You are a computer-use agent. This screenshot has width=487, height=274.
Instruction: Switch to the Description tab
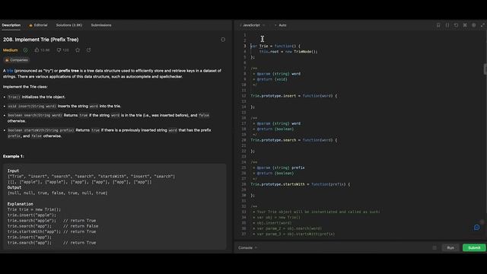point(11,25)
